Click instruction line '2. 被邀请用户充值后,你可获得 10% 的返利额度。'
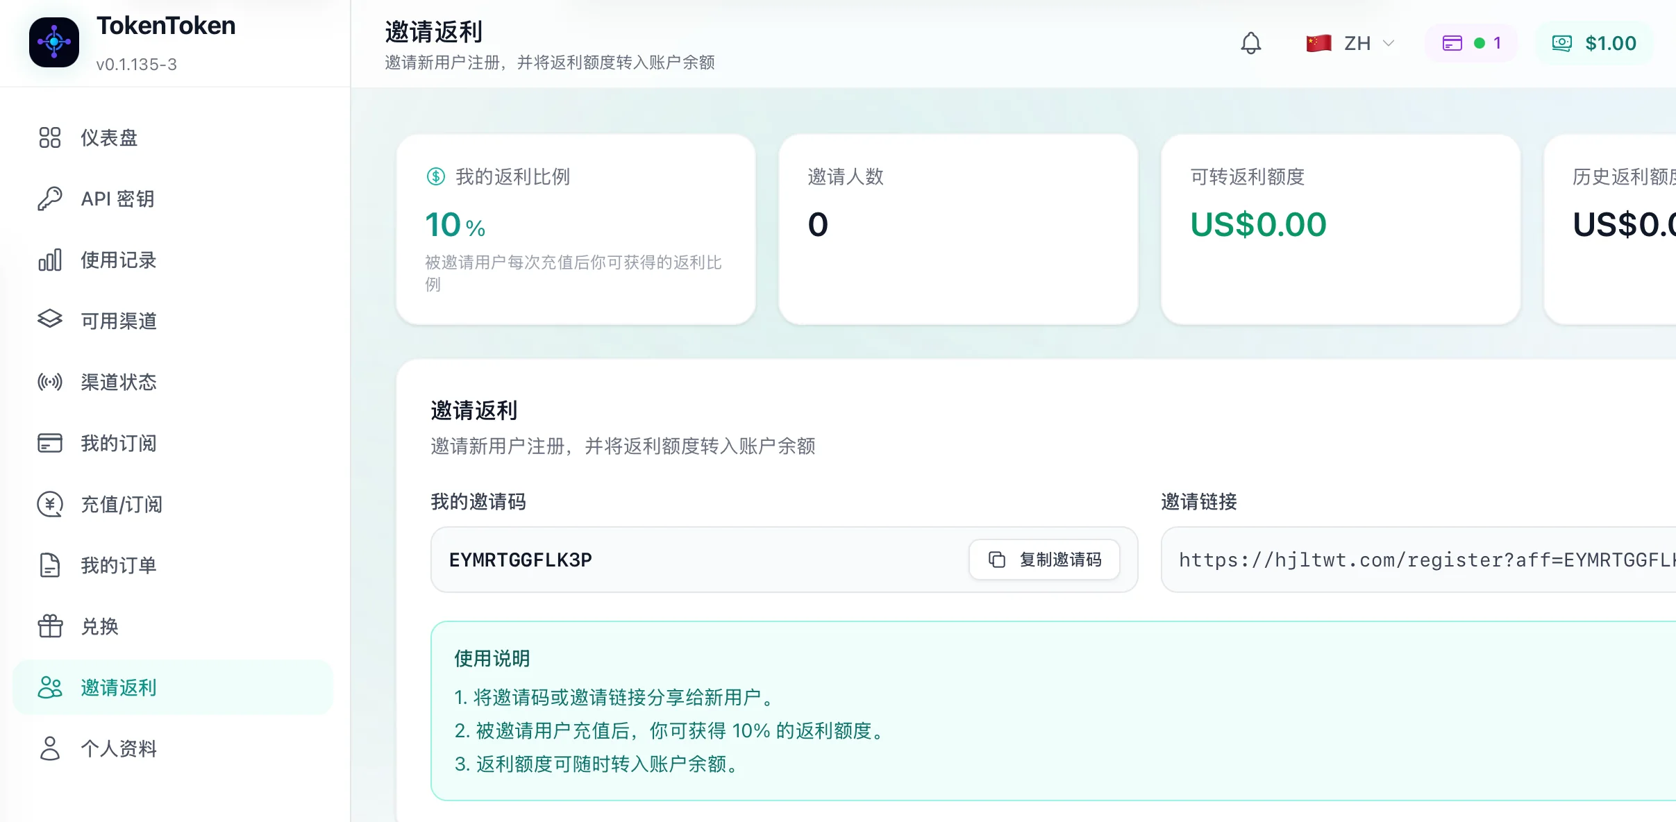Screen dimensions: 1676x822 coord(671,730)
